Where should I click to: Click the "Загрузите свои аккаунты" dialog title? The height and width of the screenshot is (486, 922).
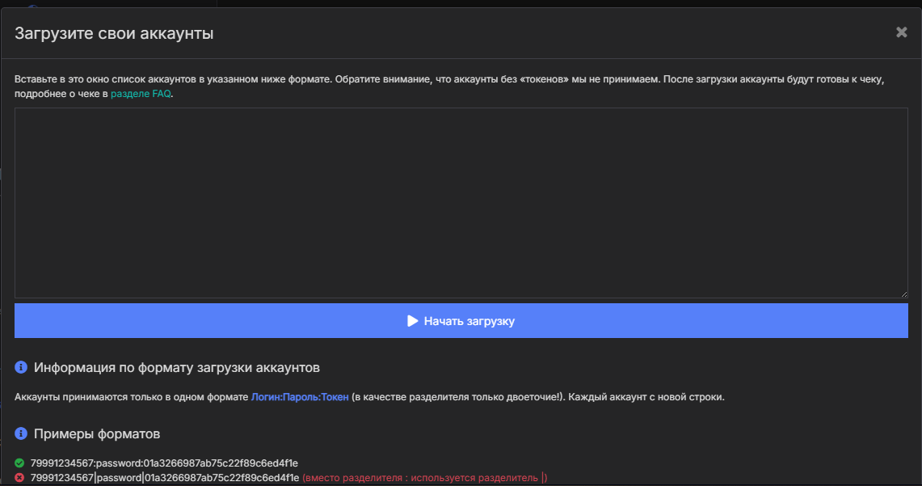pos(114,33)
